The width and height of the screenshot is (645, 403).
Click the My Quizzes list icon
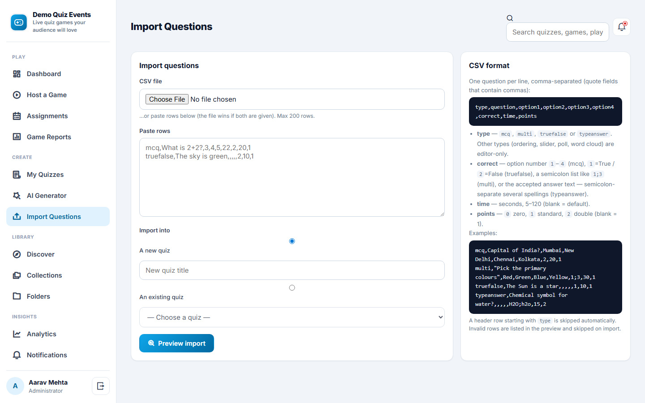click(x=17, y=175)
